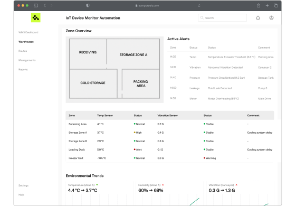Screen dimensions: 296x206
Task: Click the Humidity (Zone A) trend card
Action: click(x=170, y=193)
